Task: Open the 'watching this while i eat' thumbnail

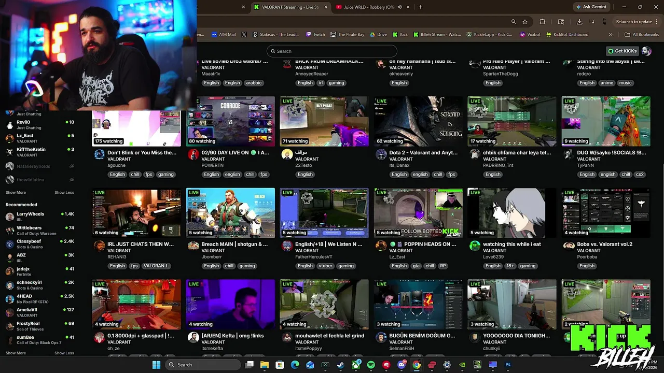Action: coord(512,213)
